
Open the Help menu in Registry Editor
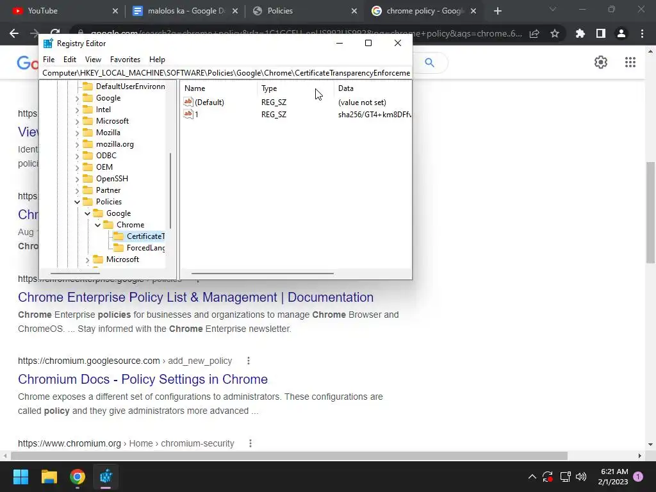(158, 60)
